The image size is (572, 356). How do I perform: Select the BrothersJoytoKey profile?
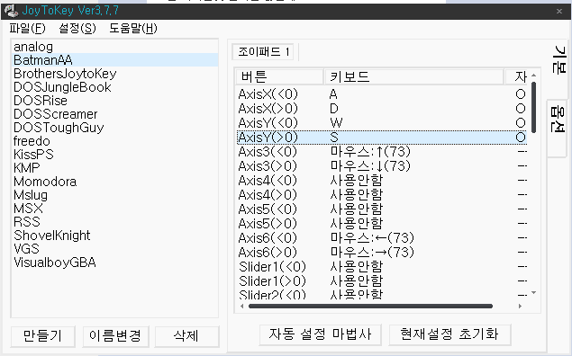[115, 74]
